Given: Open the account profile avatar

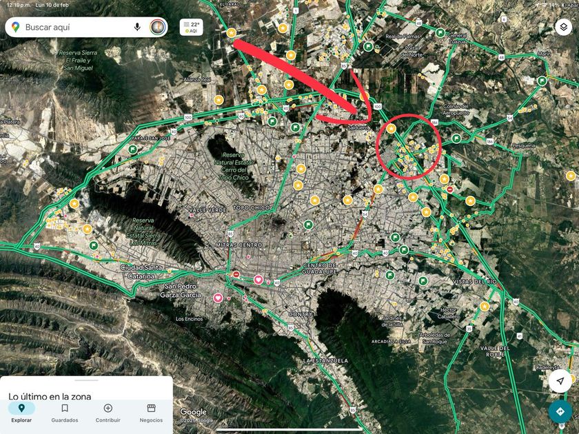Looking at the screenshot, I should (x=158, y=27).
